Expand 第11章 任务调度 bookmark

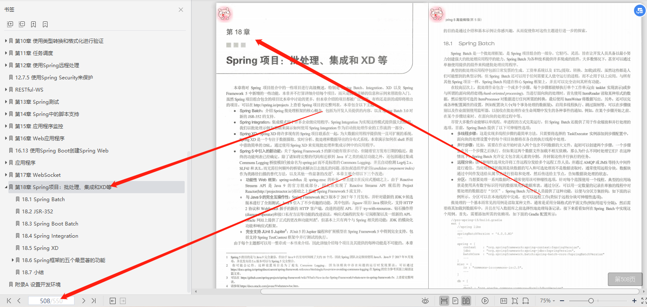[6, 53]
